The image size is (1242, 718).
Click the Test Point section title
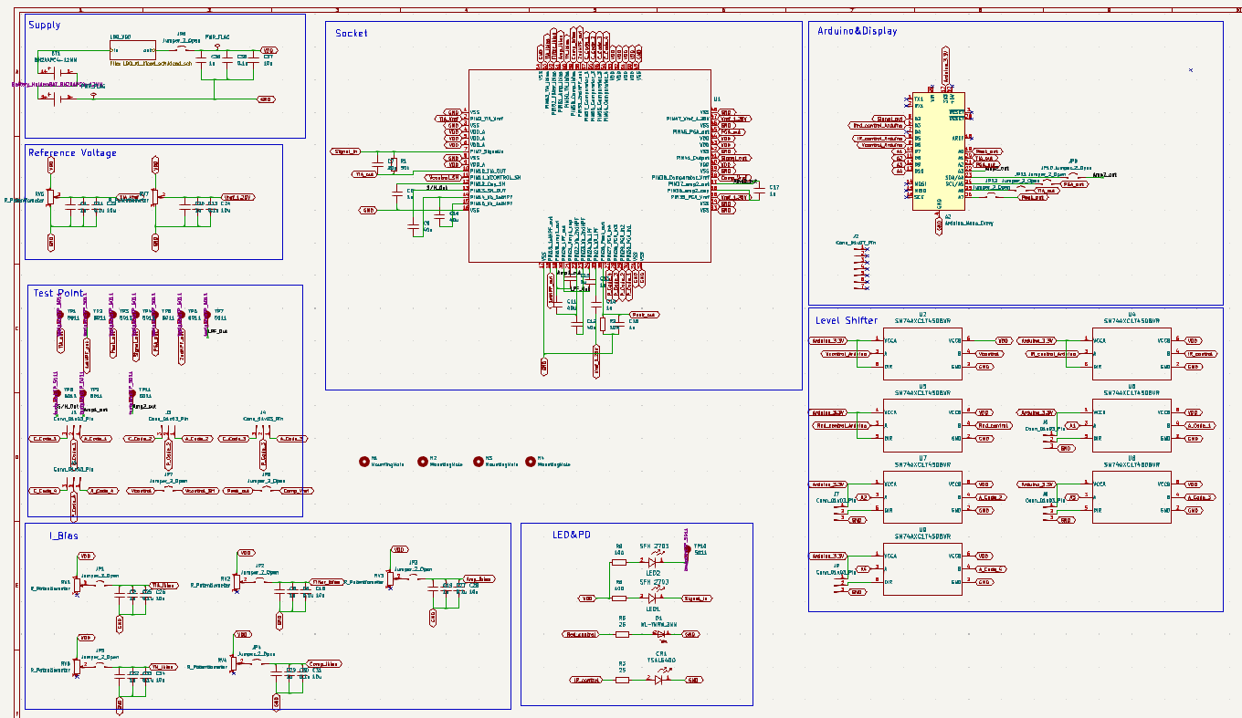pyautogui.click(x=59, y=294)
